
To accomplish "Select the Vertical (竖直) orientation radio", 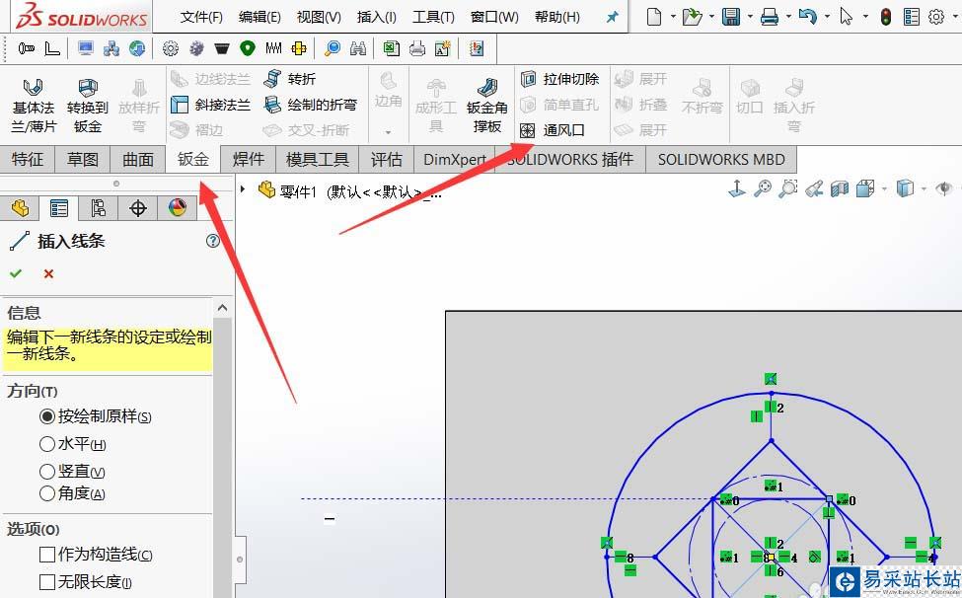I will pos(47,472).
